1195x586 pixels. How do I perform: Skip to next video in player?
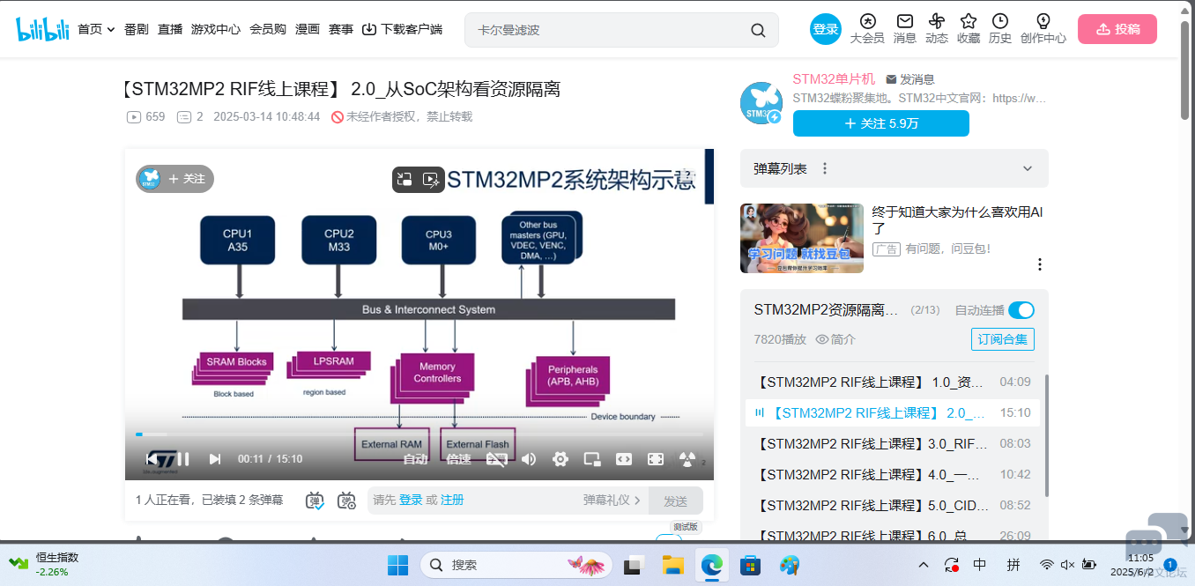214,459
